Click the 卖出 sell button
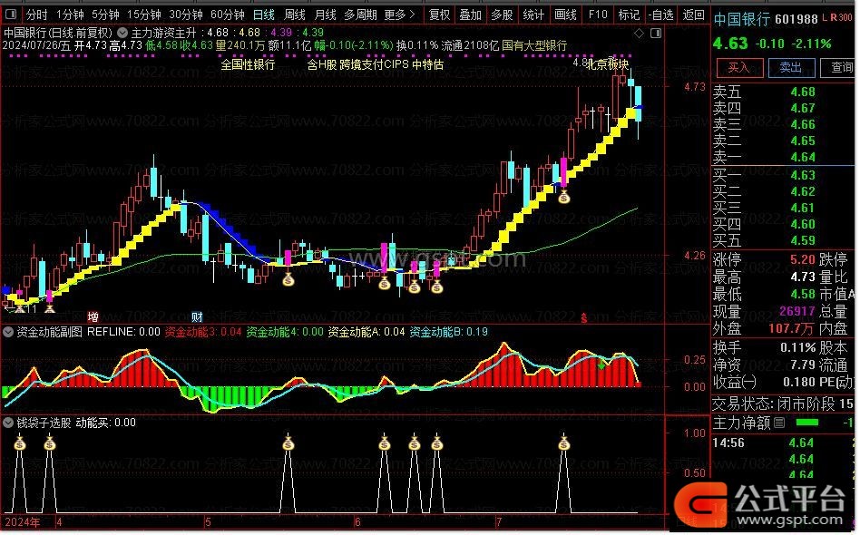This screenshot has height=535, width=860. pyautogui.click(x=791, y=68)
